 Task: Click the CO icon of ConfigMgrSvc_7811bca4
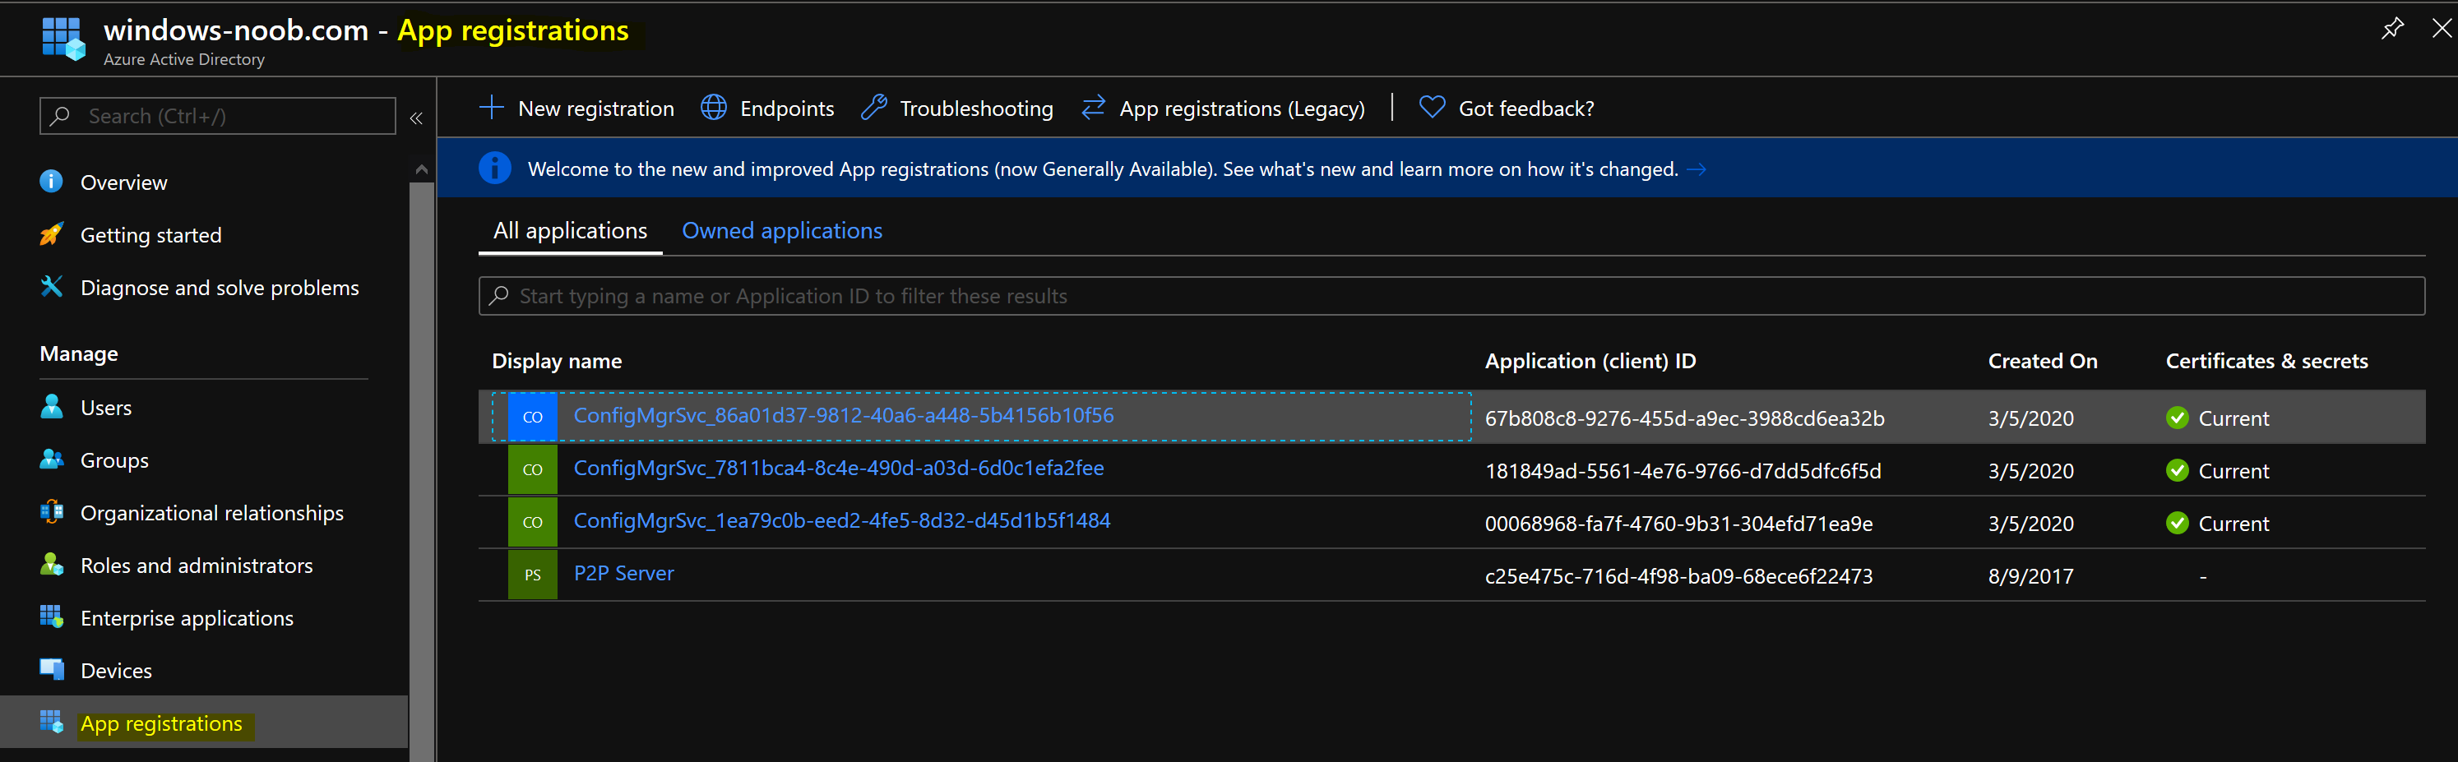coord(532,469)
